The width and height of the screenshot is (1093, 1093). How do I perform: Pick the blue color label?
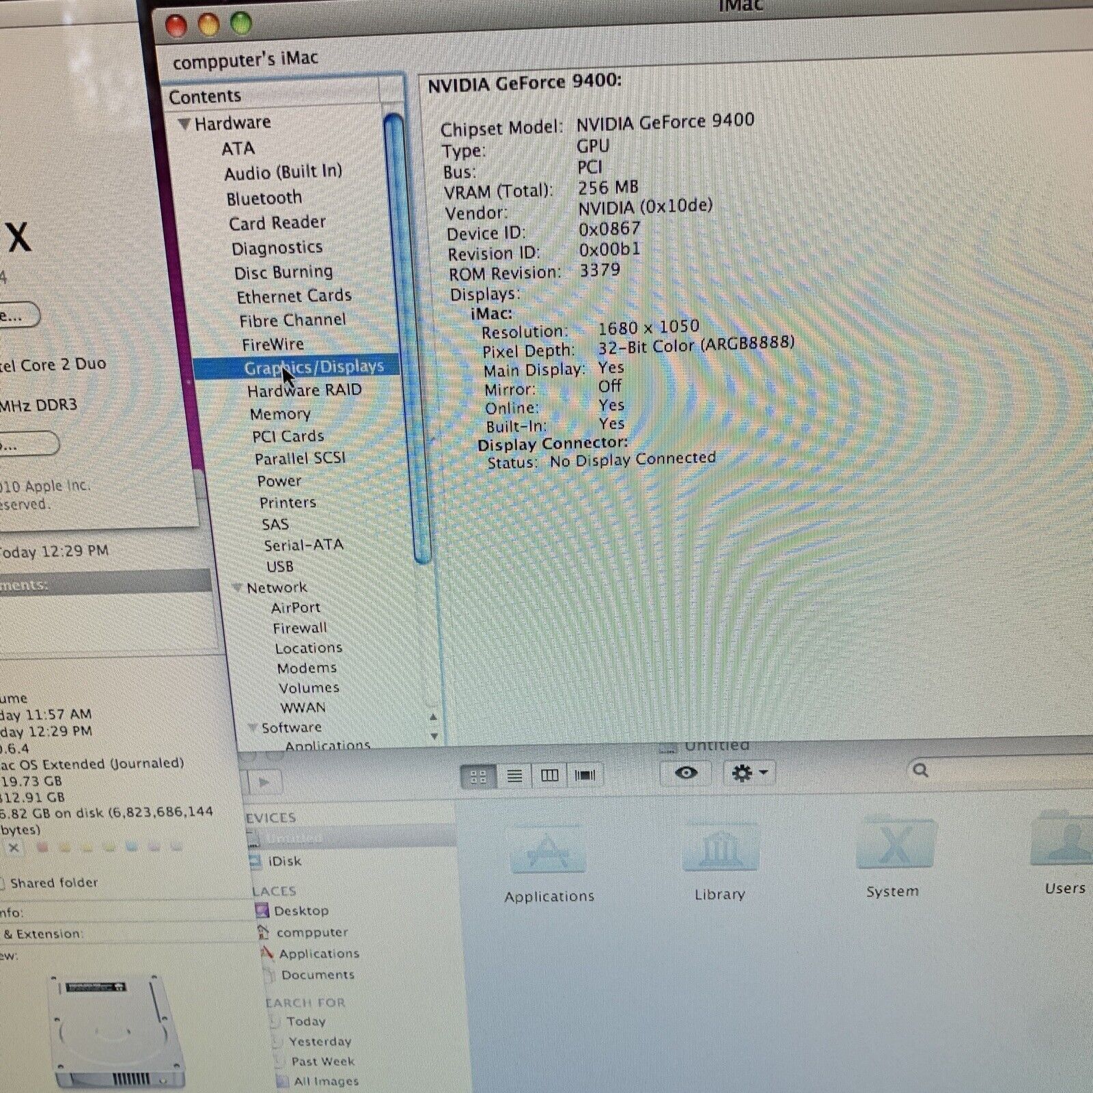pos(132,848)
